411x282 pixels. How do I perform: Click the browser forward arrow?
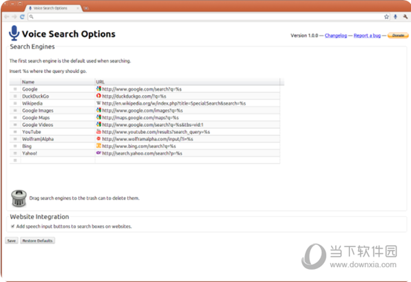click(x=14, y=16)
